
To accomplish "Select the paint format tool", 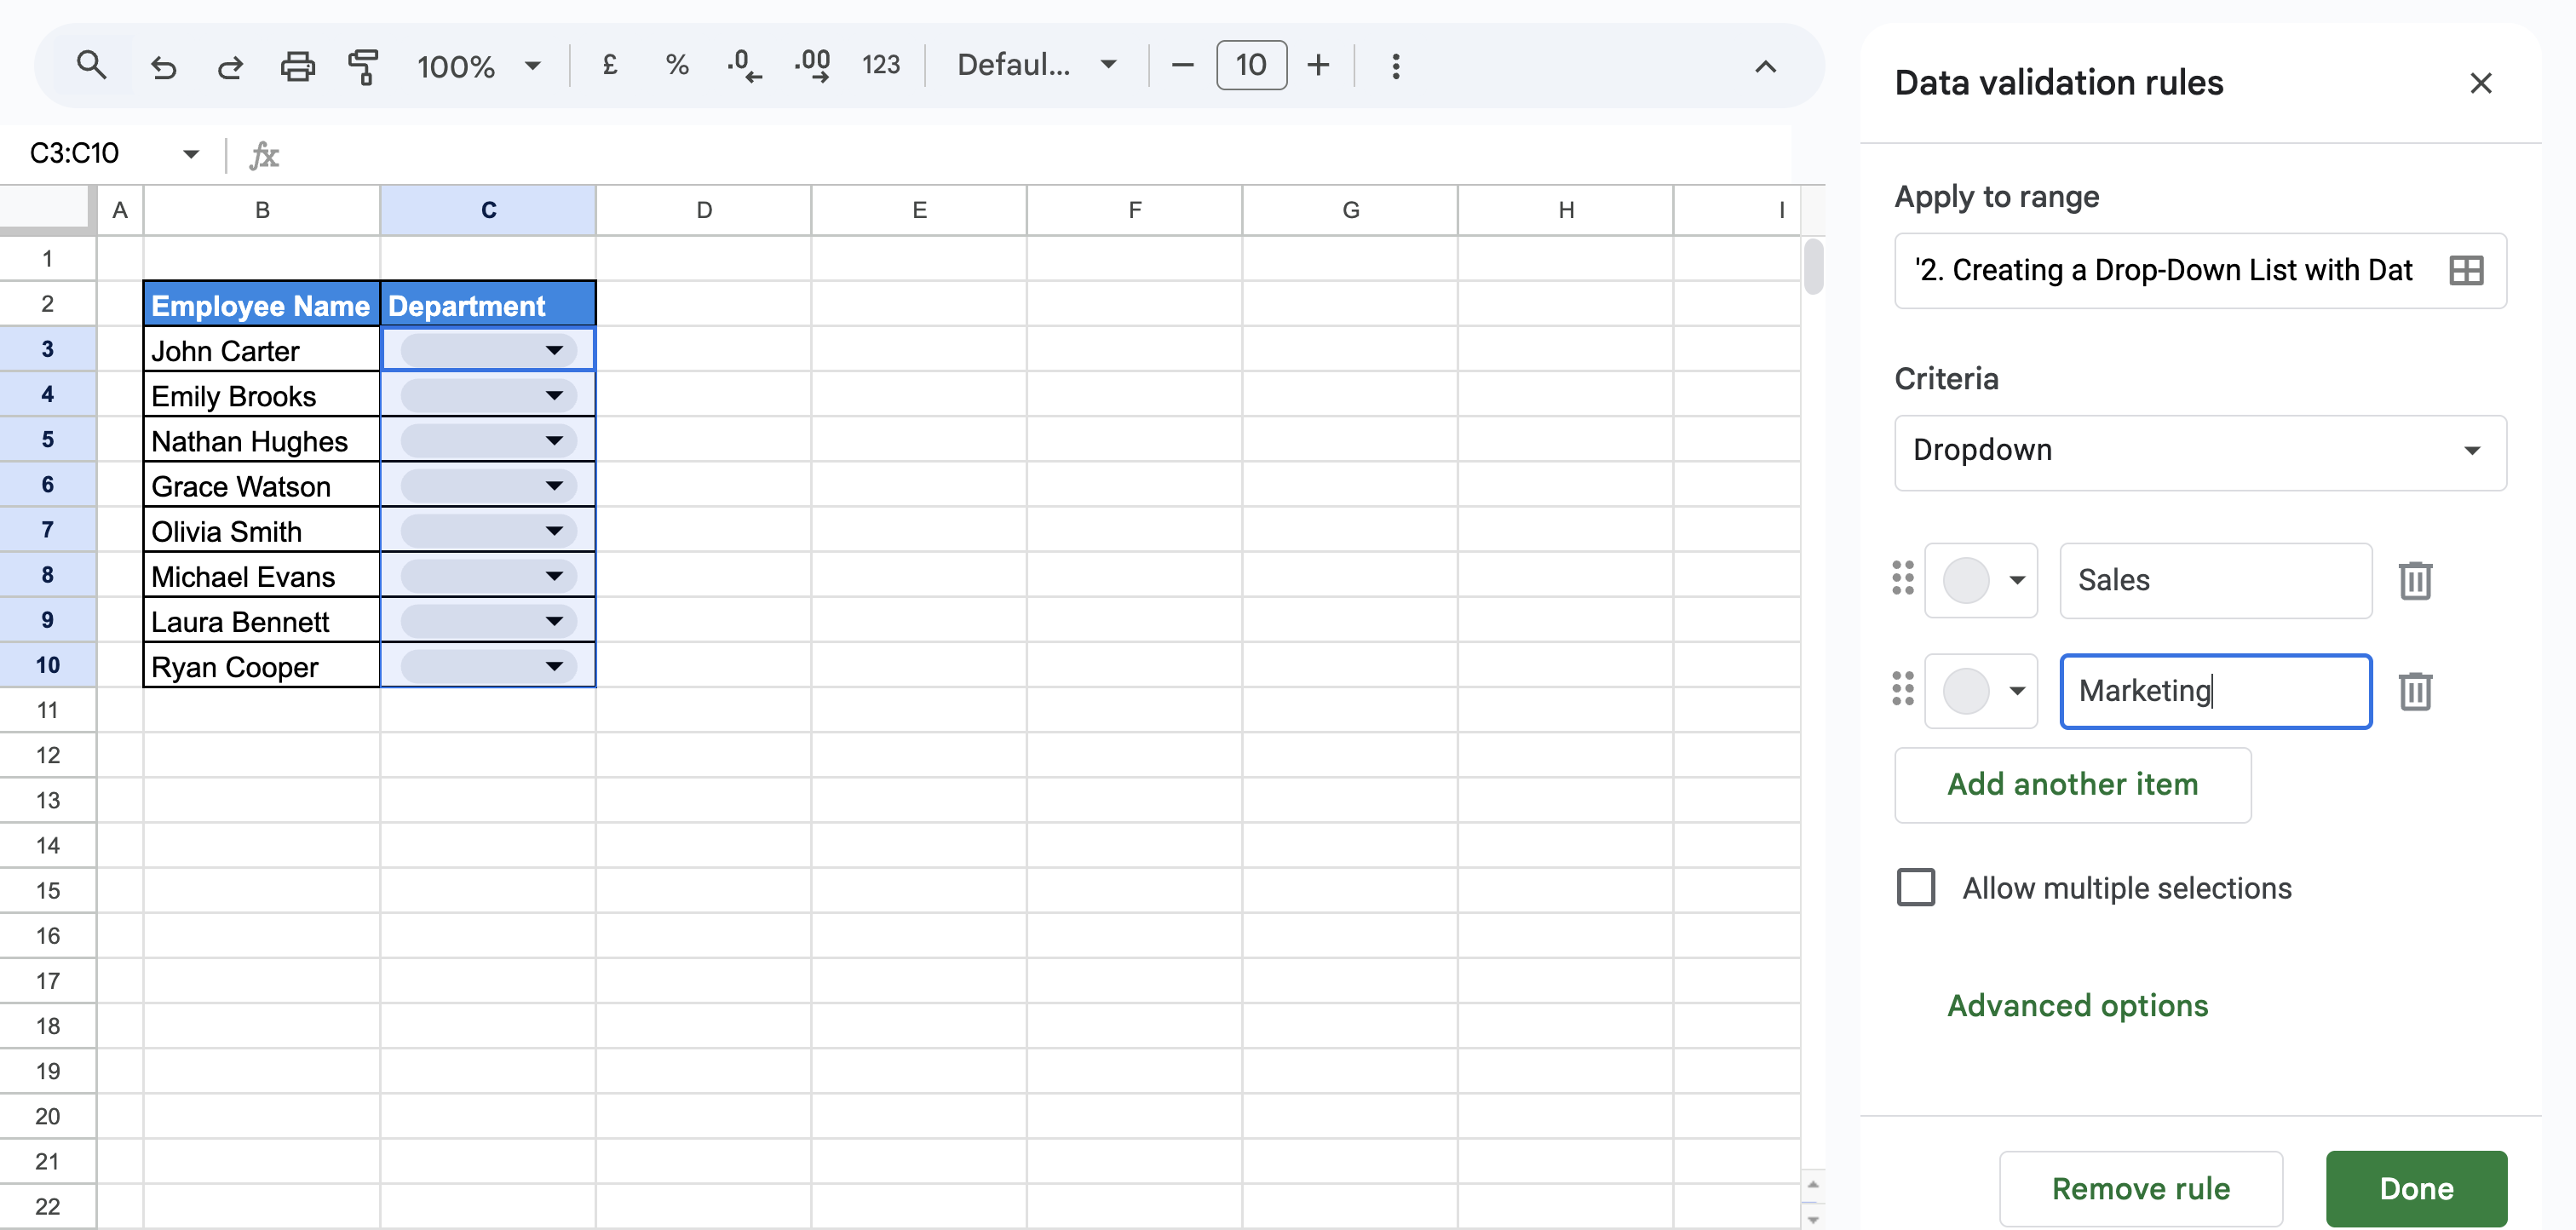I will pos(363,67).
